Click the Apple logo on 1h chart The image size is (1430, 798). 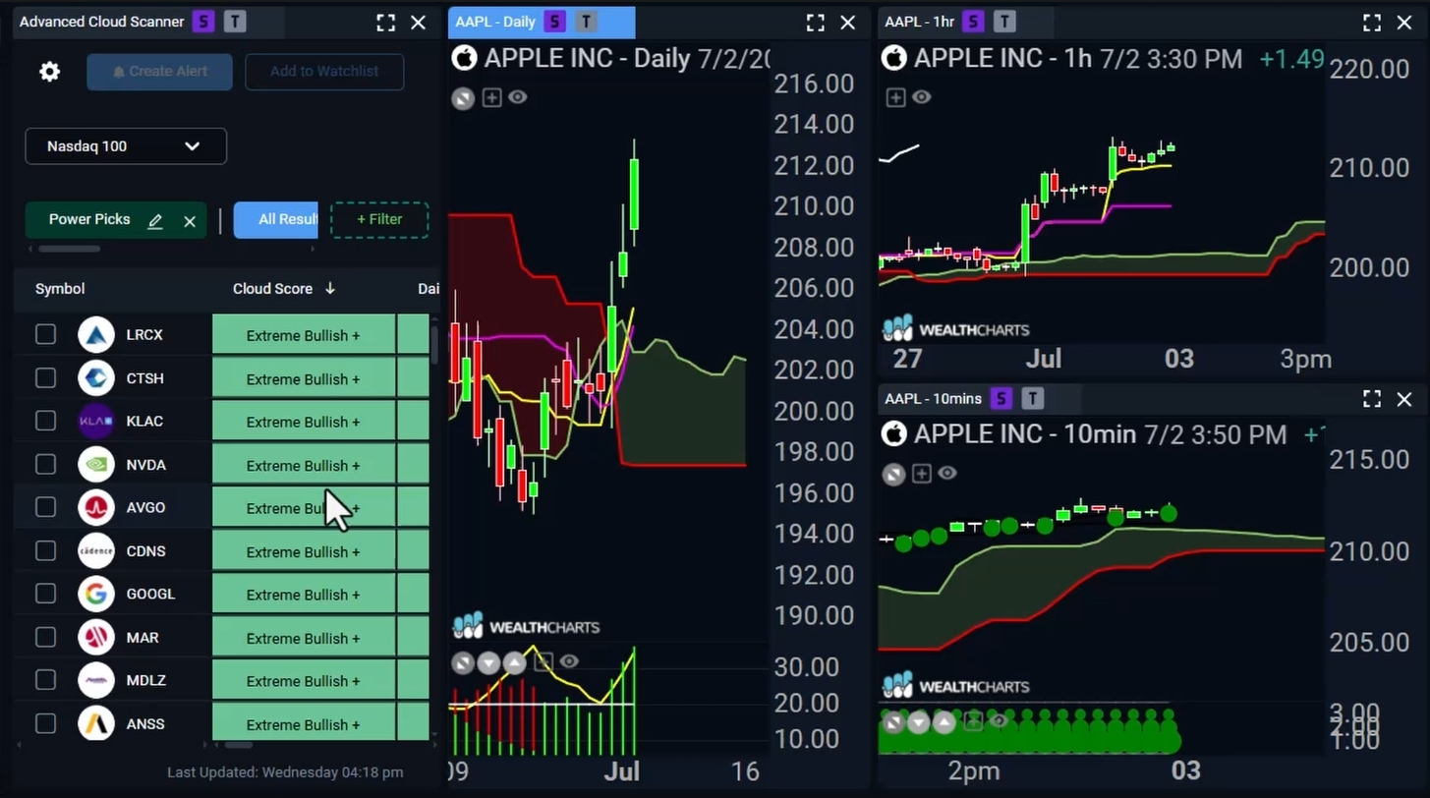[x=893, y=58]
